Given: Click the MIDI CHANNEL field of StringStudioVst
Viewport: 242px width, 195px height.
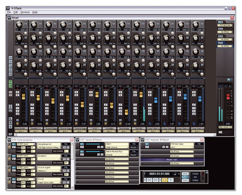Looking at the screenshot, I should [67, 151].
